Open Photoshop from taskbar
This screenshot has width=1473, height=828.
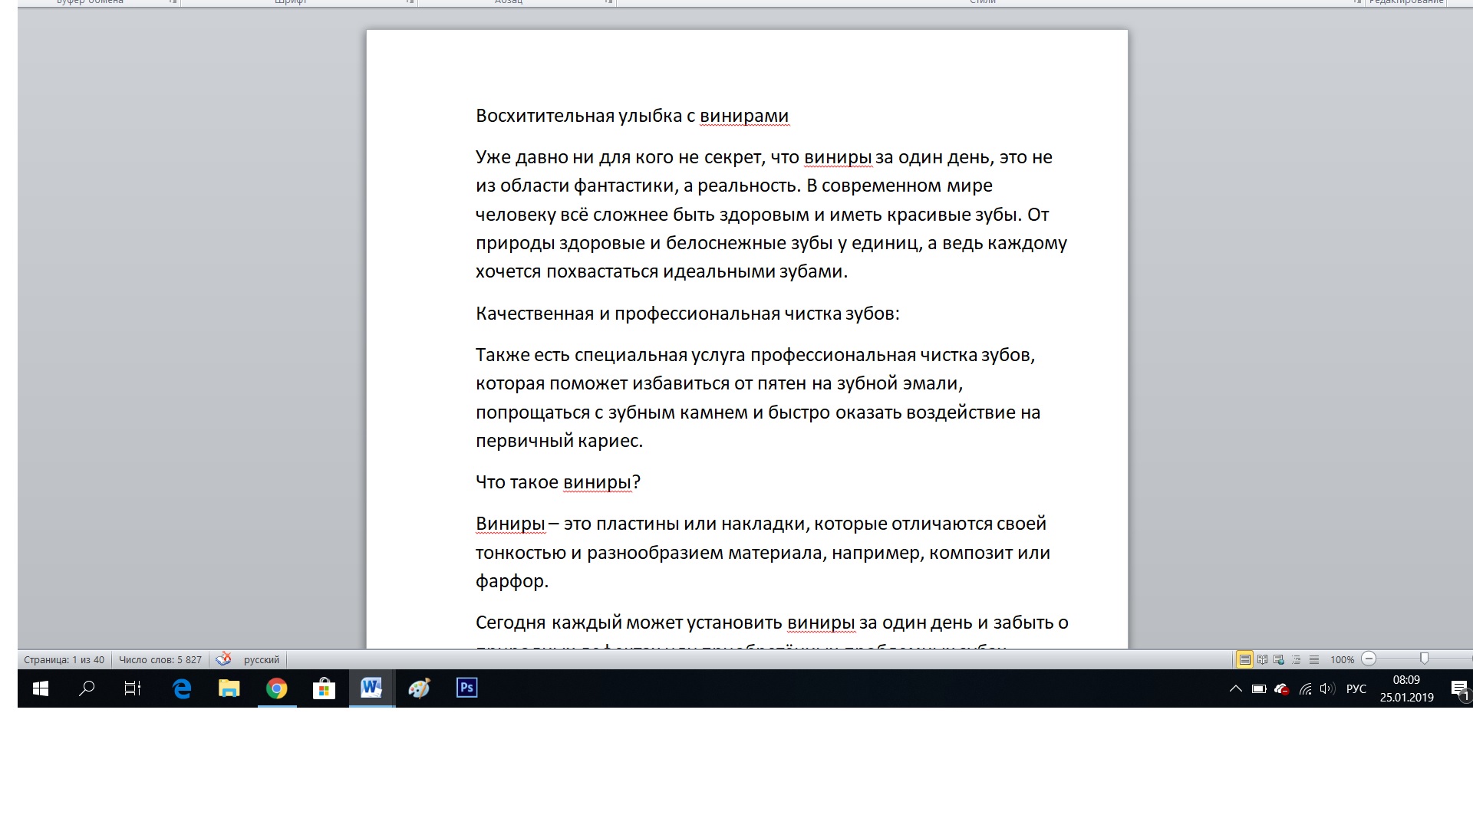click(x=467, y=688)
